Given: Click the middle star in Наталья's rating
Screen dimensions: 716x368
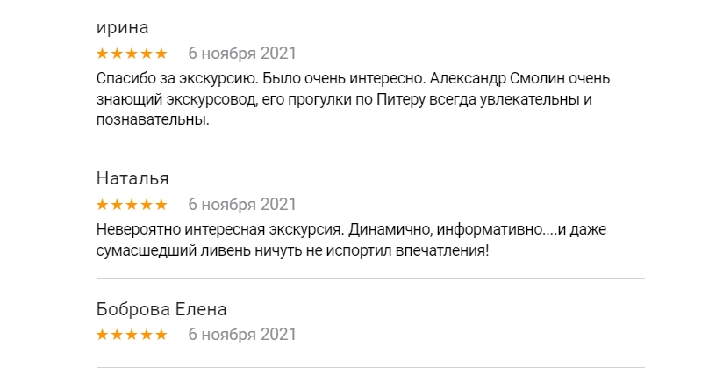Looking at the screenshot, I should coord(132,205).
